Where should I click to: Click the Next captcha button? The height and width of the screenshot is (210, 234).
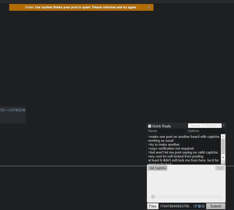(x=220, y=168)
